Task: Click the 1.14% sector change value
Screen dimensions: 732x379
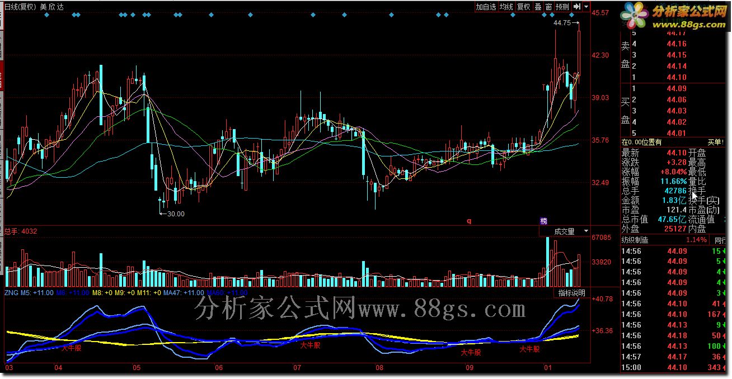Action: 696,240
